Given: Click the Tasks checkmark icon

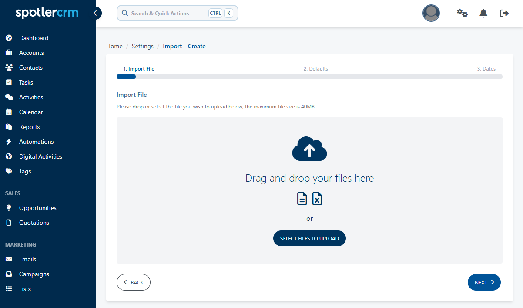Looking at the screenshot, I should pyautogui.click(x=9, y=82).
